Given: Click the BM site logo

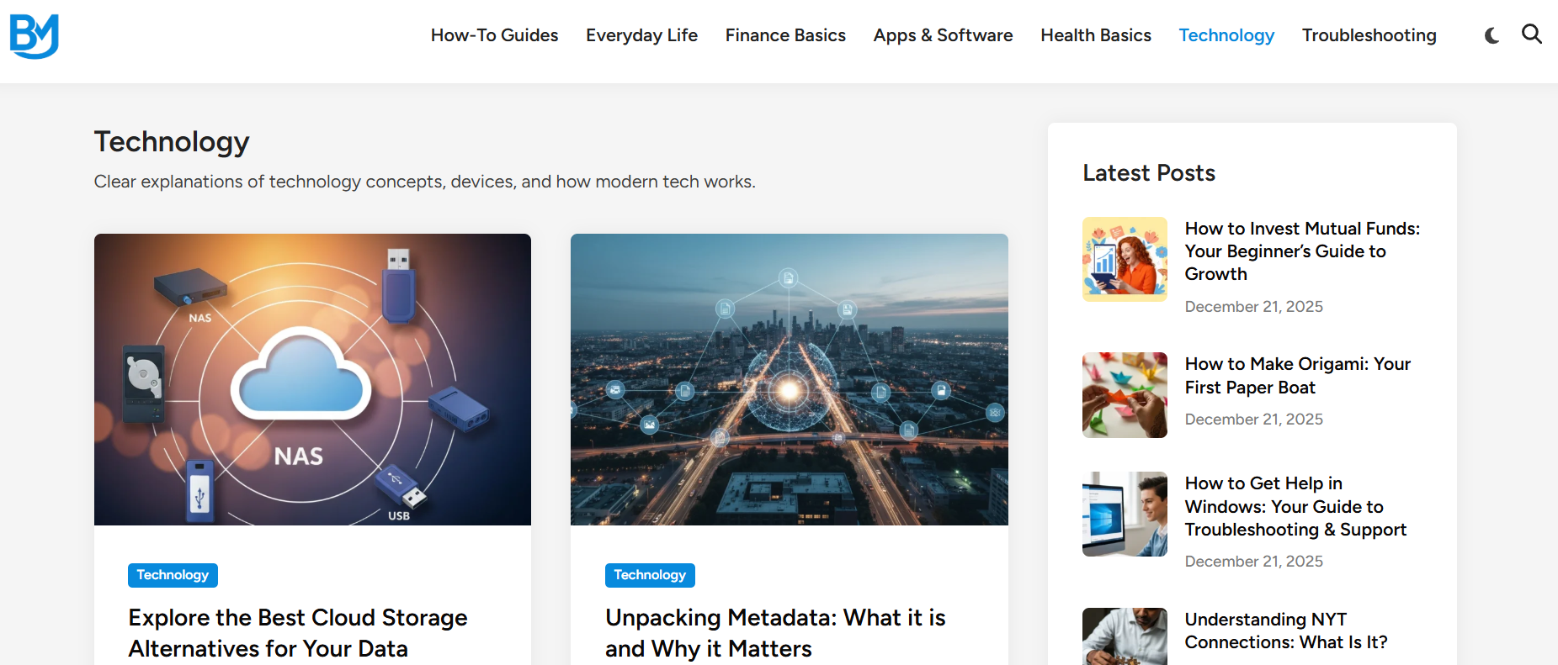Looking at the screenshot, I should point(35,36).
